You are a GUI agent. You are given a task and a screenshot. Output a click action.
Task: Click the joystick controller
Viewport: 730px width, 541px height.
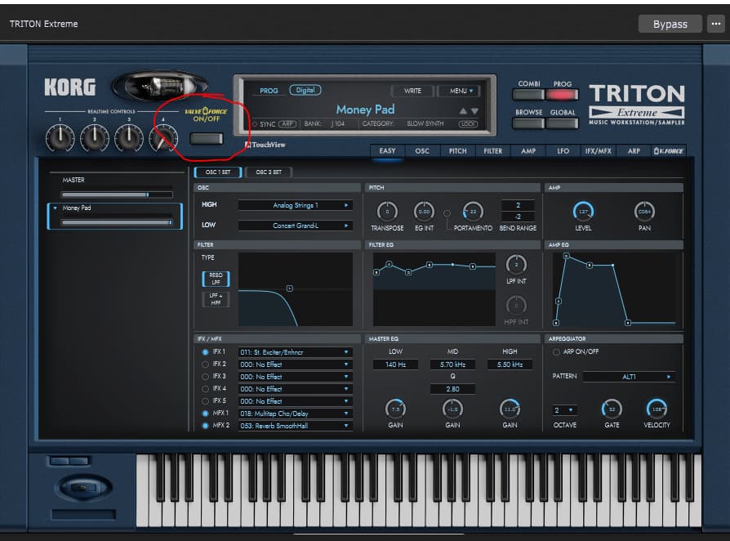(x=83, y=487)
